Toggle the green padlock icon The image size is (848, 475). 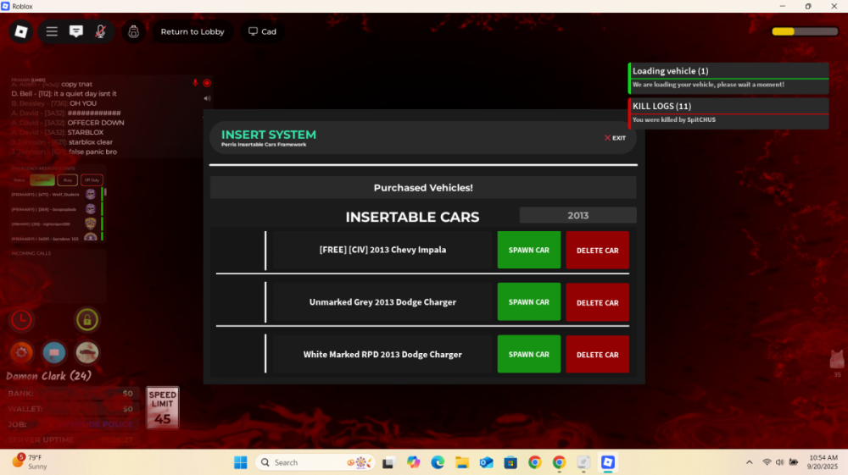tap(86, 320)
